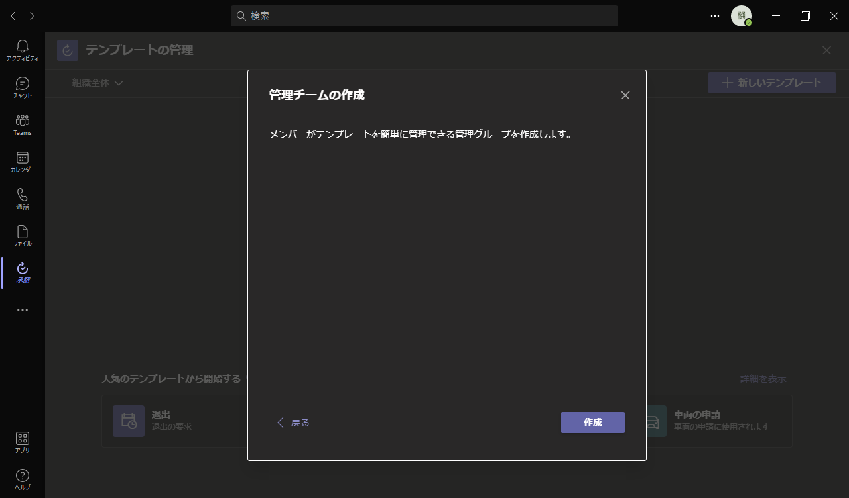
Task: Click the 戻る back button in dialog
Action: click(293, 423)
